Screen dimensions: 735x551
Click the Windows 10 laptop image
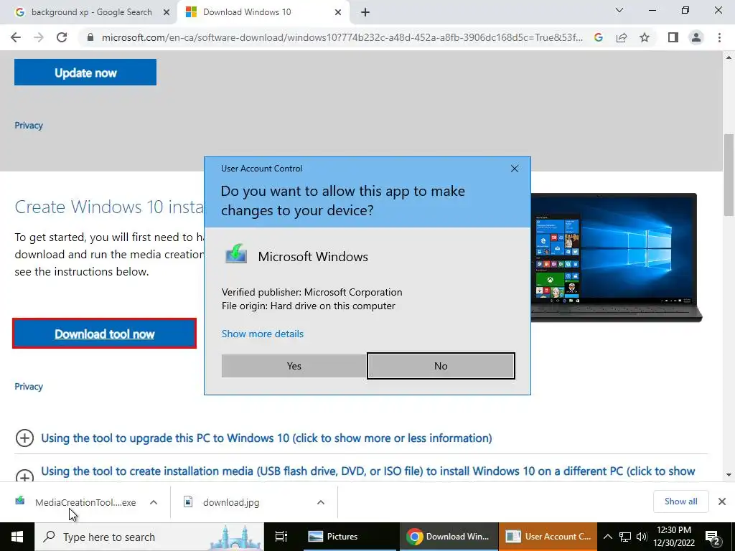[x=616, y=257]
